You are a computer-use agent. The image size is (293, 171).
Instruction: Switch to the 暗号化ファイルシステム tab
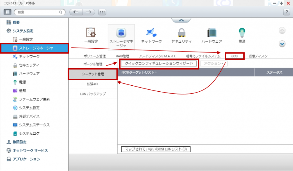(x=203, y=56)
